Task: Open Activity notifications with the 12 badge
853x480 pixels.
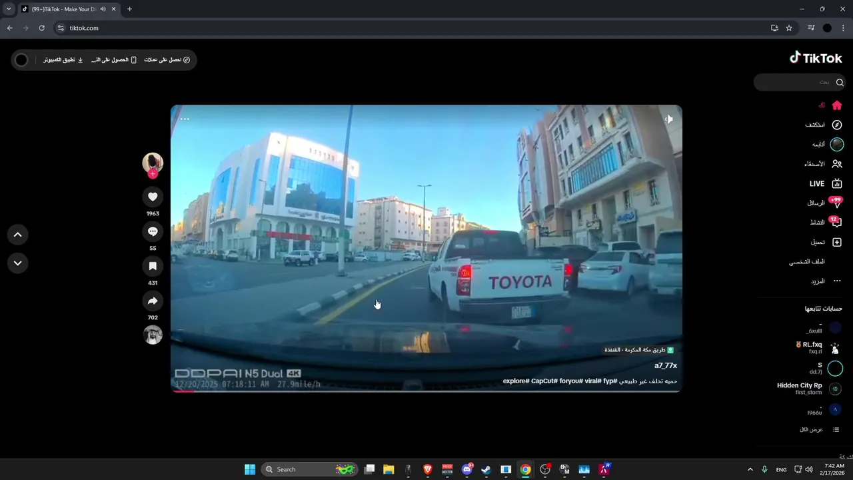Action: click(x=826, y=222)
